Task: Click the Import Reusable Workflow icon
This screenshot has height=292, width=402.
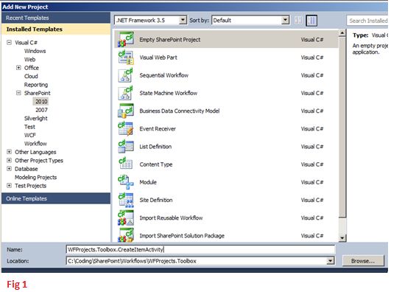Action: coord(126,218)
